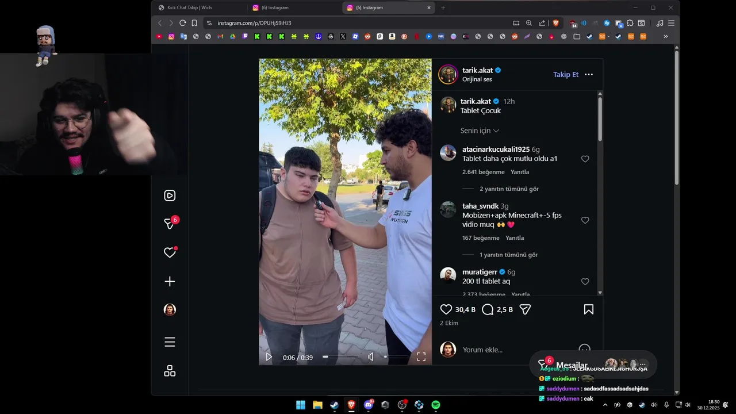Click the comment bubble icon on post
The height and width of the screenshot is (414, 736).
(488, 309)
